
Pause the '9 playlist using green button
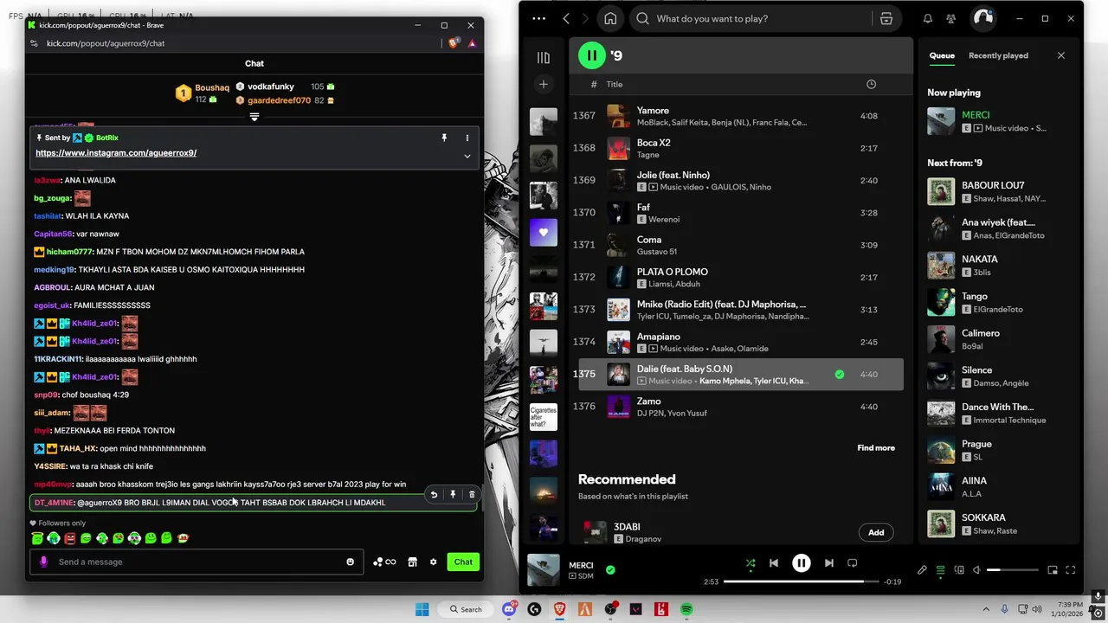(x=592, y=55)
